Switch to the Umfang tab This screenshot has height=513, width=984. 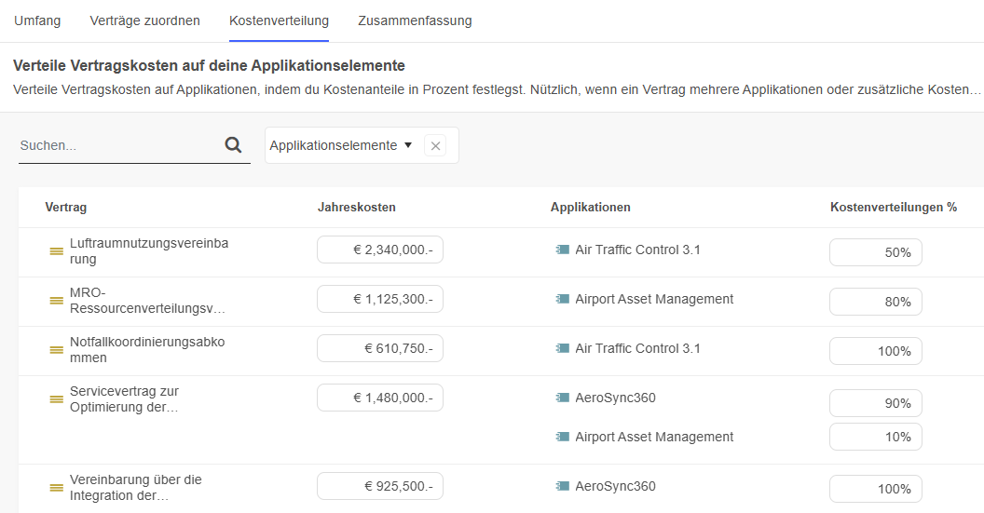coord(37,20)
